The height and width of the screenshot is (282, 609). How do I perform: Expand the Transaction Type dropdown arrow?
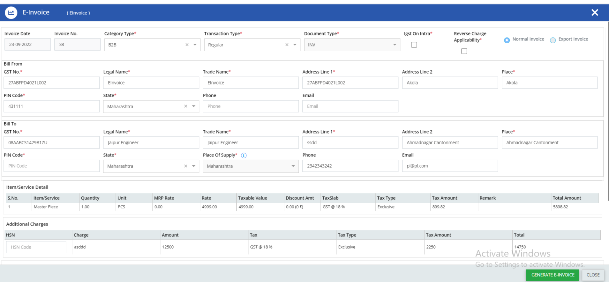pos(295,45)
